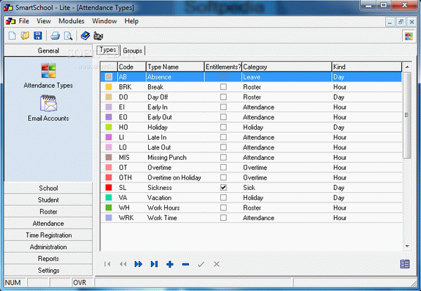Viewport: 421px width, 291px height.
Task: Uncheck Entitlements checkbox for Sickness
Action: point(223,187)
